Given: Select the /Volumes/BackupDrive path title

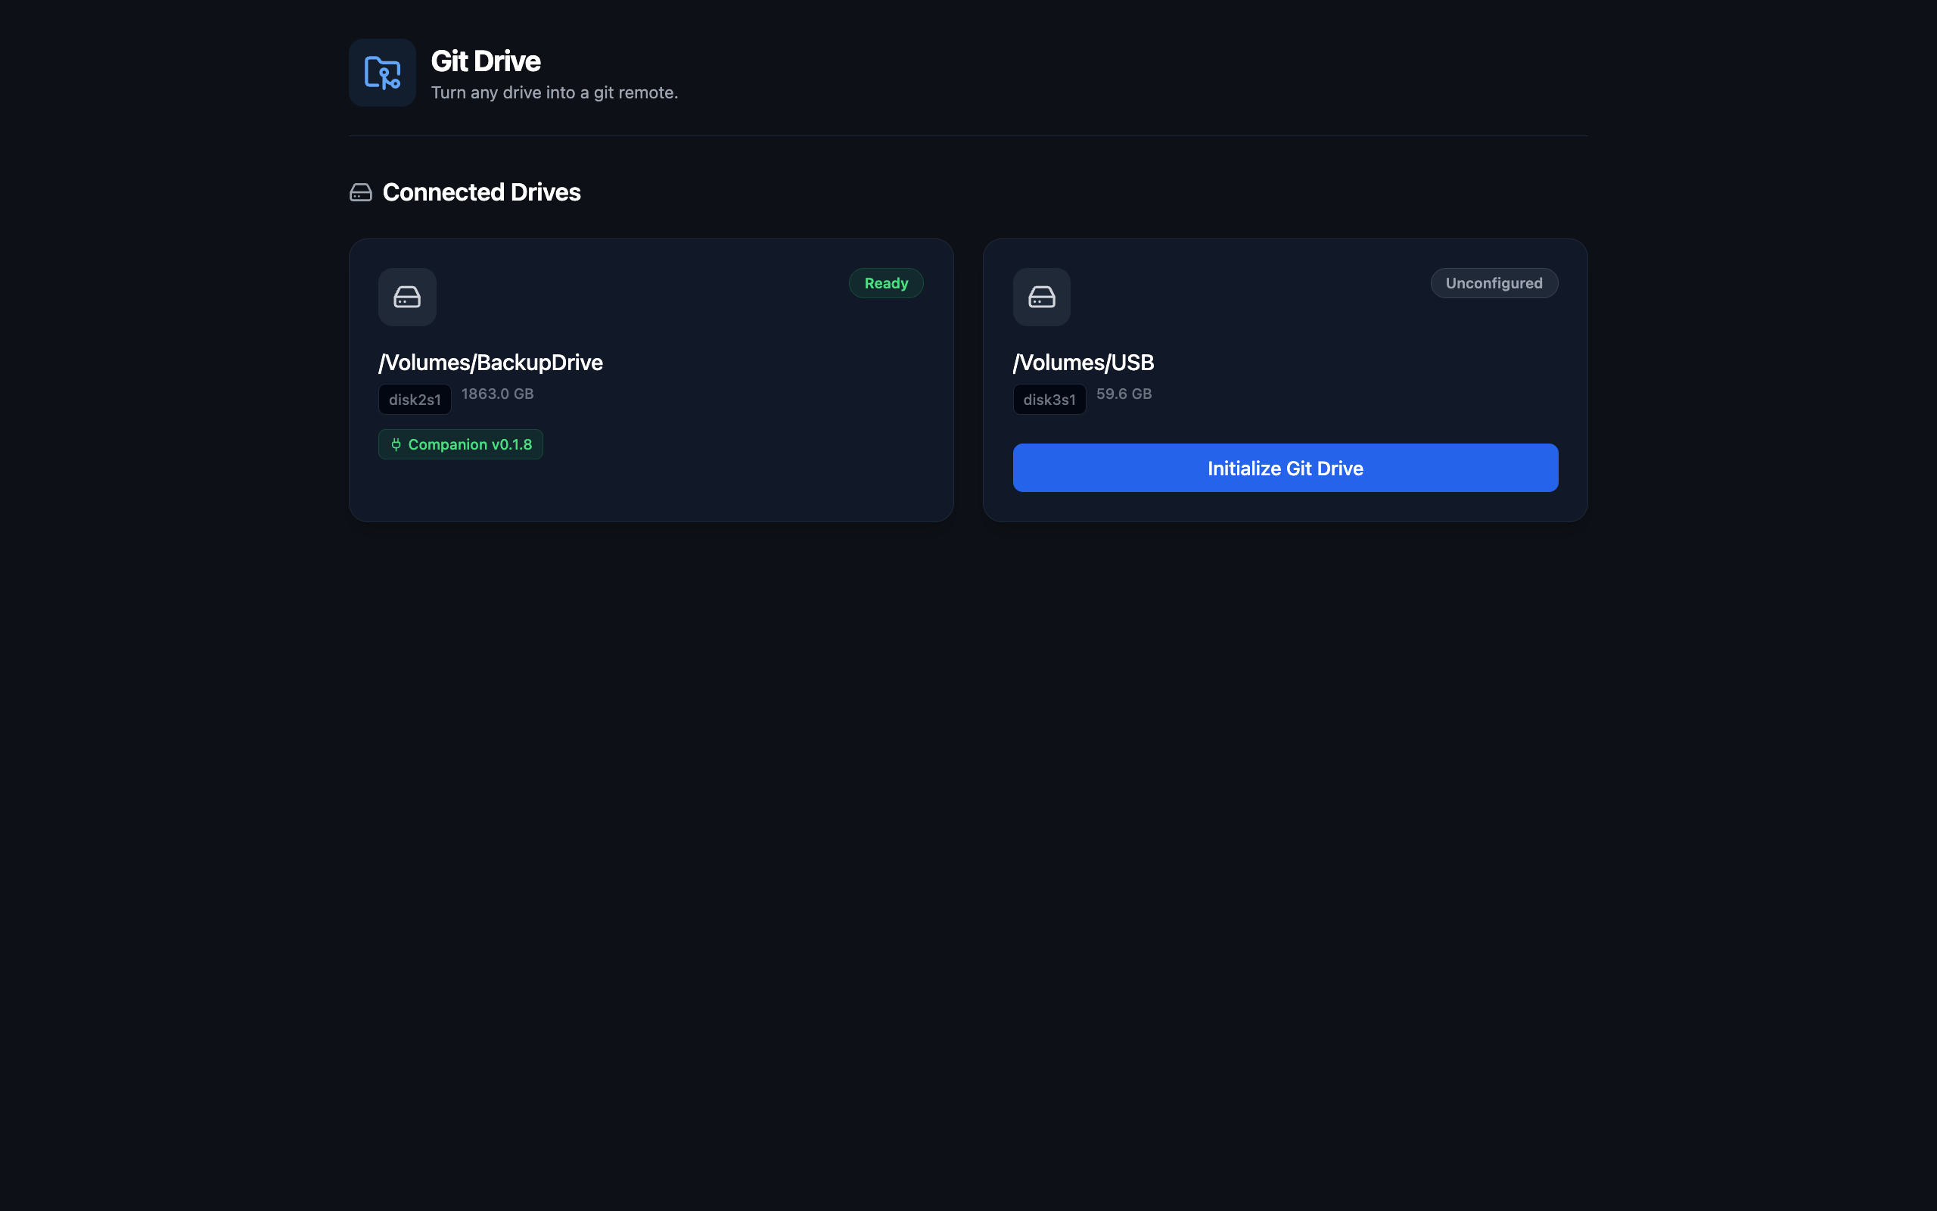Looking at the screenshot, I should [490, 362].
